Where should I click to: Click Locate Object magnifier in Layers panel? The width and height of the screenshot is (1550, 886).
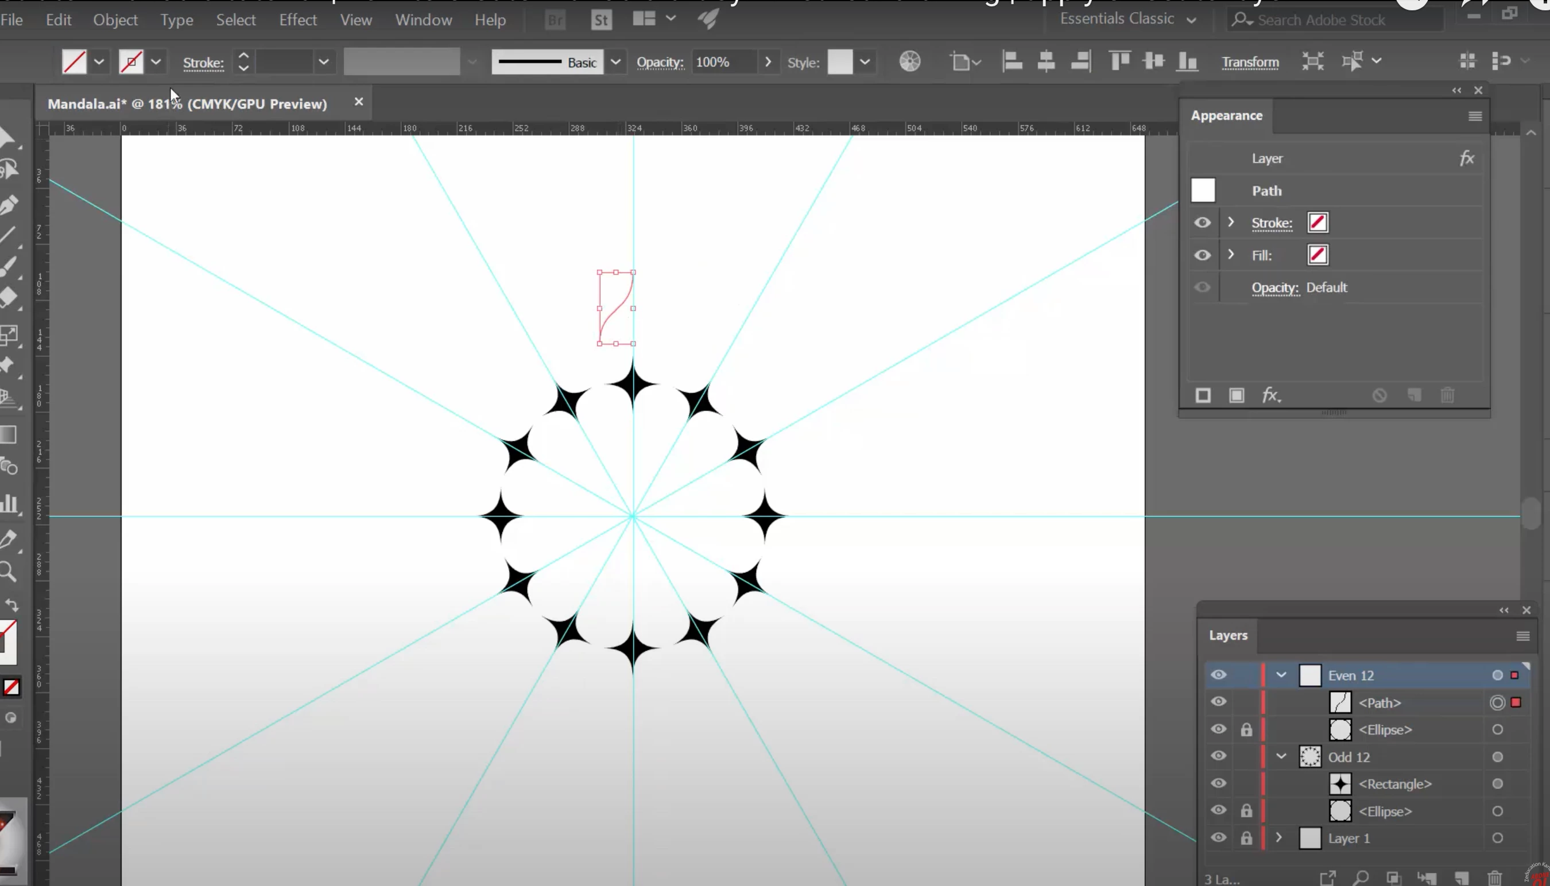pyautogui.click(x=1361, y=878)
